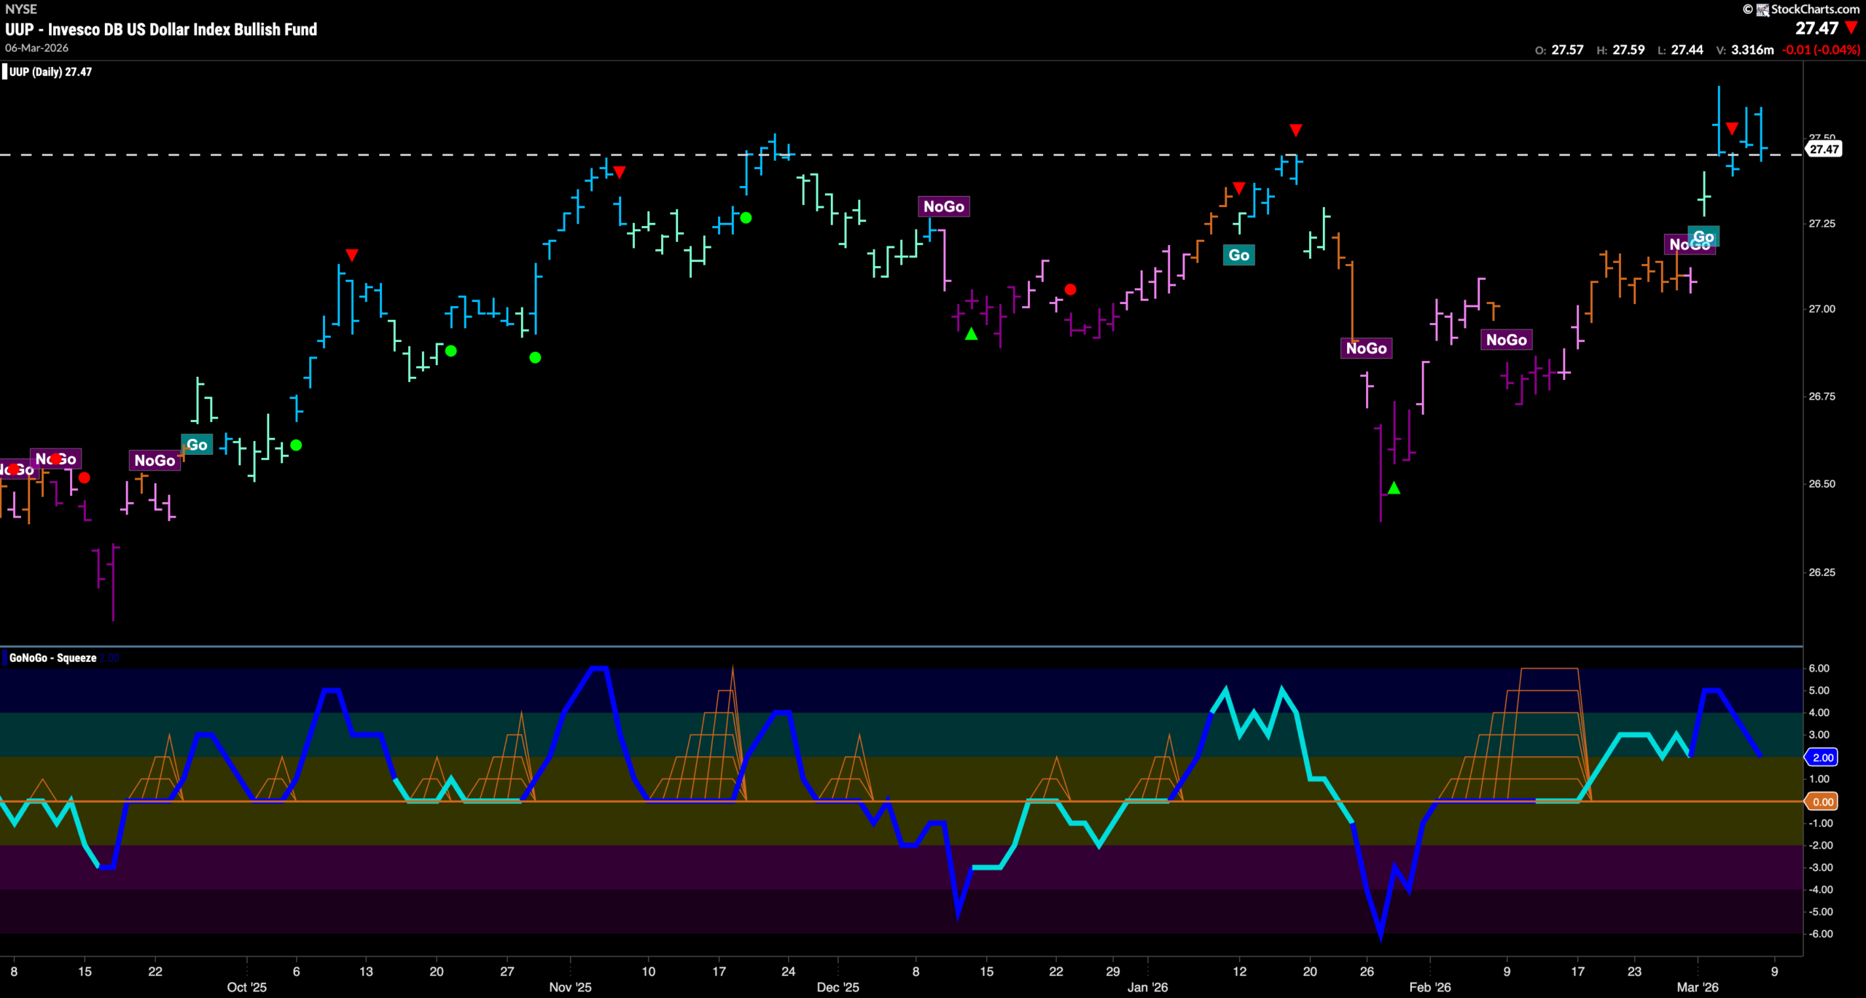
Task: Click the red circle near September 15
Action: 85,477
